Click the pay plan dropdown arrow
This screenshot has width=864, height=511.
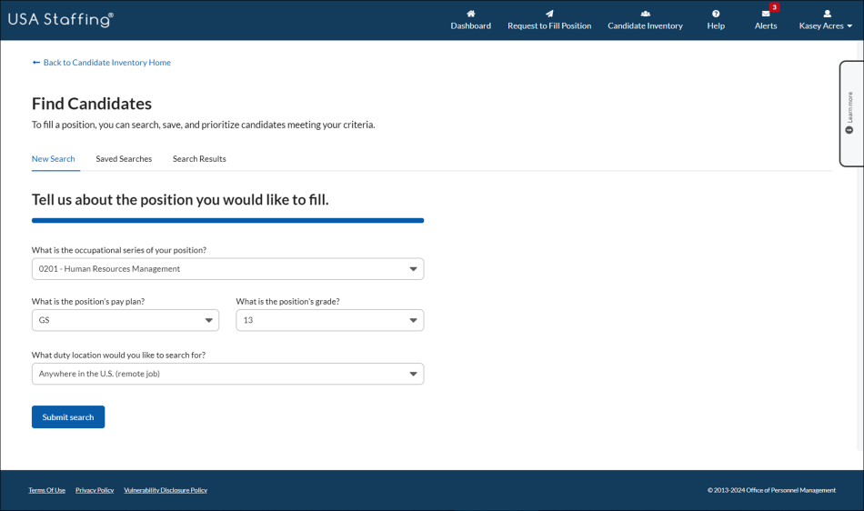209,320
